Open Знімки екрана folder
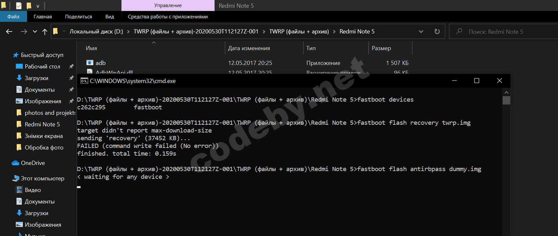 [x=44, y=136]
